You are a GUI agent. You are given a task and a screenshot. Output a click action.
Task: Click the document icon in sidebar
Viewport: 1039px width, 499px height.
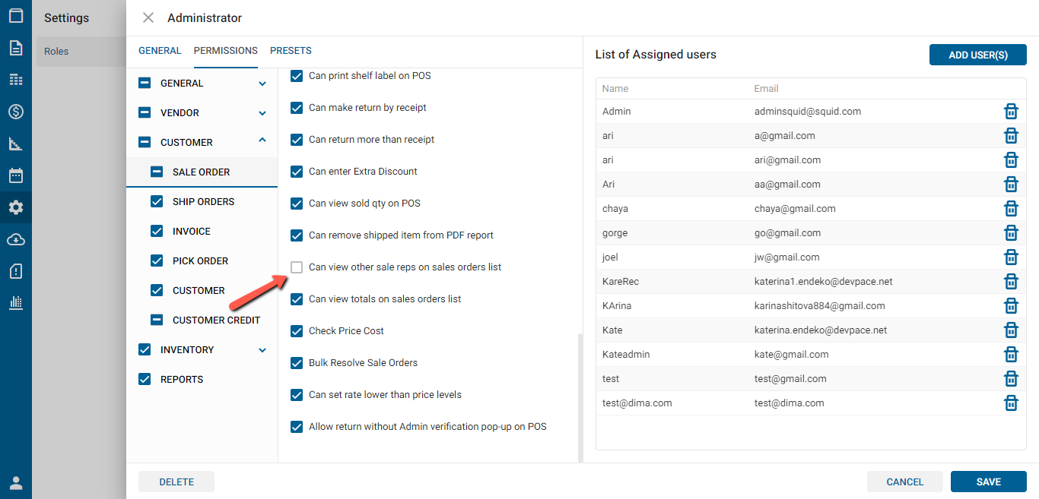coord(16,48)
